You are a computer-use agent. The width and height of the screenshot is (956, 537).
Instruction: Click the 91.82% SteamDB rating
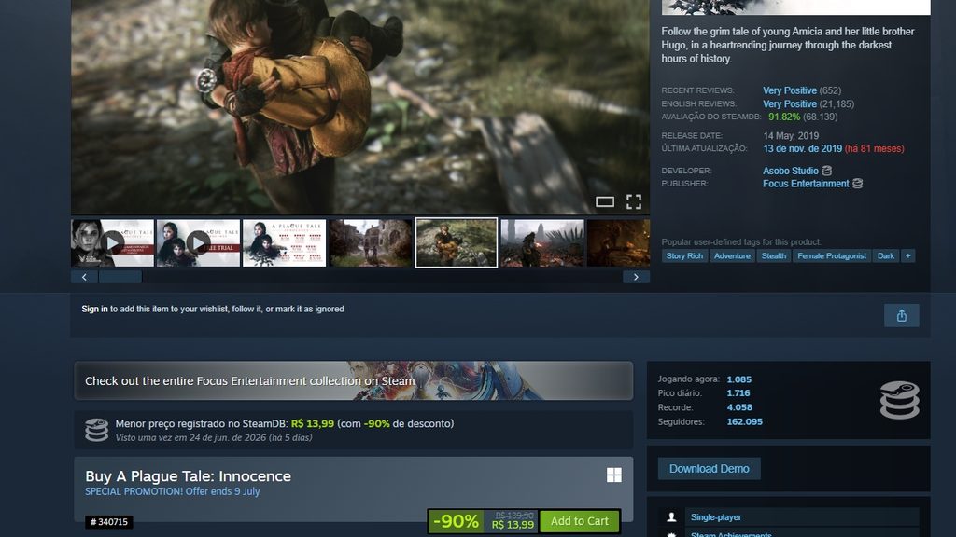click(x=784, y=117)
